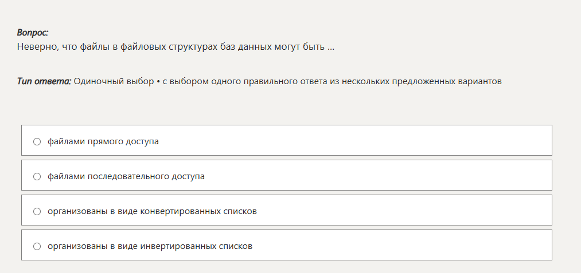Screen dimensions: 581x273
Task: Click the "Вопрос:" heading
Action: 33,33
